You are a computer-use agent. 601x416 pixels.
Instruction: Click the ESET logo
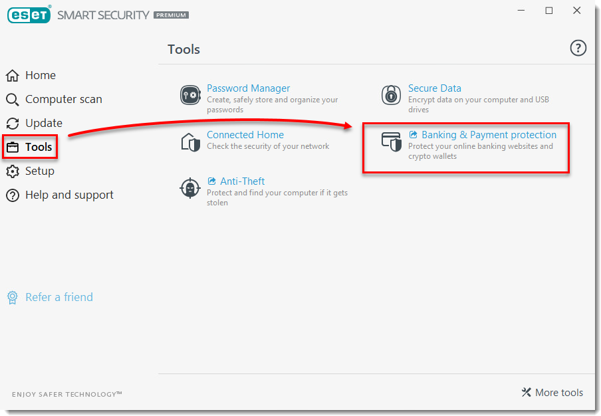click(29, 15)
